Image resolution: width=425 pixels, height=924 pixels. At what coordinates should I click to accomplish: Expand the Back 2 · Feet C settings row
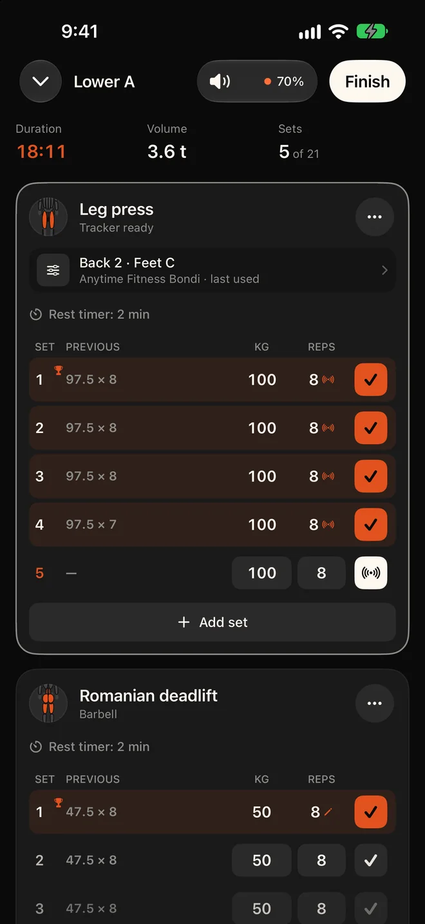(212, 270)
